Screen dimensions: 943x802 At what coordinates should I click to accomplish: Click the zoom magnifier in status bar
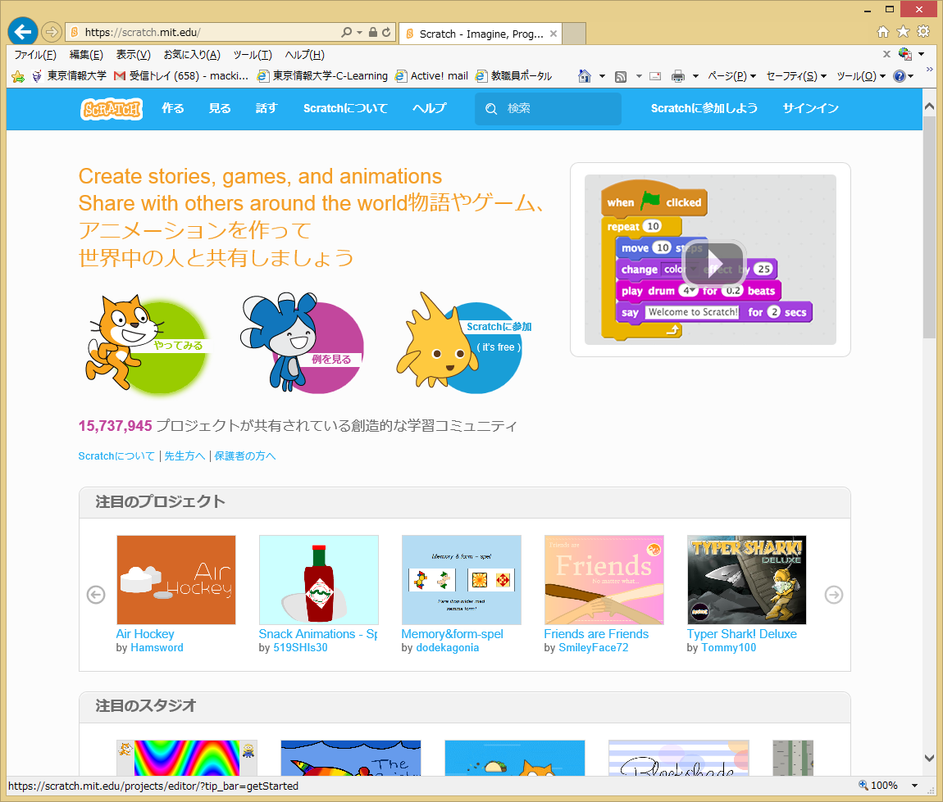tap(863, 785)
